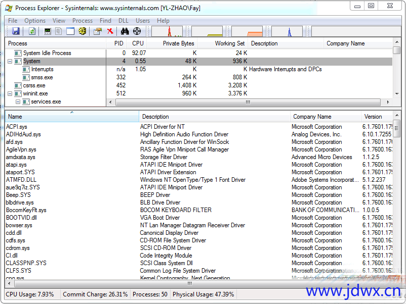Click the lower pane vertical scrollbar down arrow
Screen dimensions: 406x304
(397, 278)
